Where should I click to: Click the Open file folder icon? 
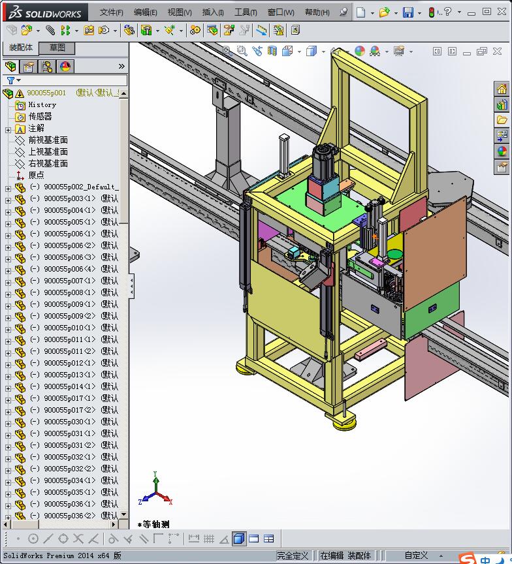click(384, 12)
